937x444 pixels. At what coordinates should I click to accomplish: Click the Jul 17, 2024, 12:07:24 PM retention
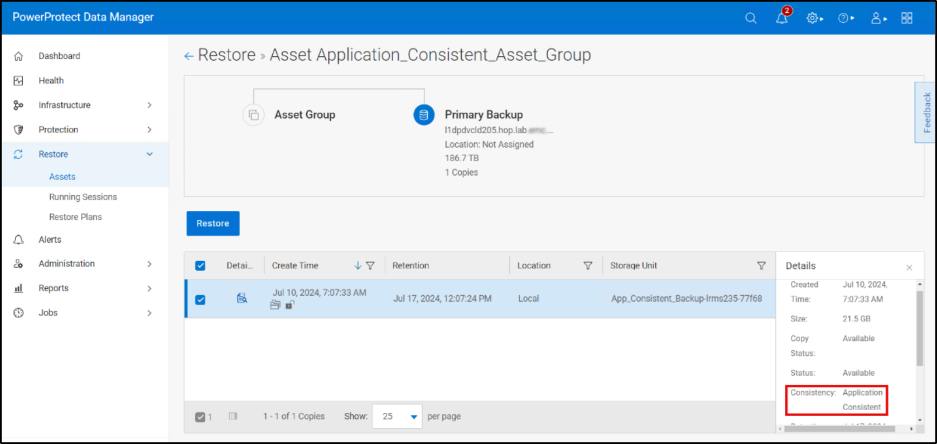[442, 298]
